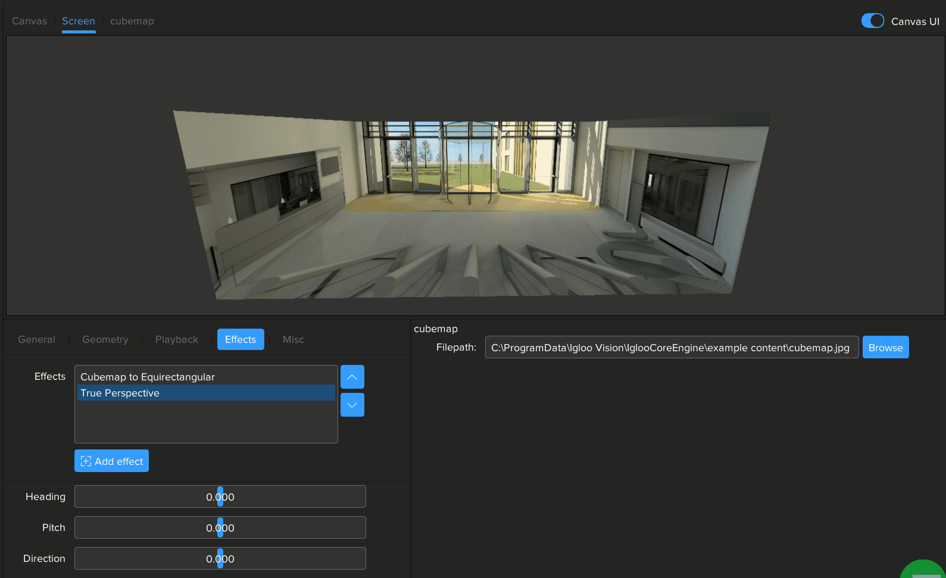Screen dimensions: 946x578
Task: Select the Effects tab
Action: click(x=240, y=339)
